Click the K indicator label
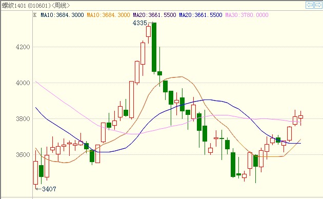This screenshot has height=199, width=323. pos(35,15)
